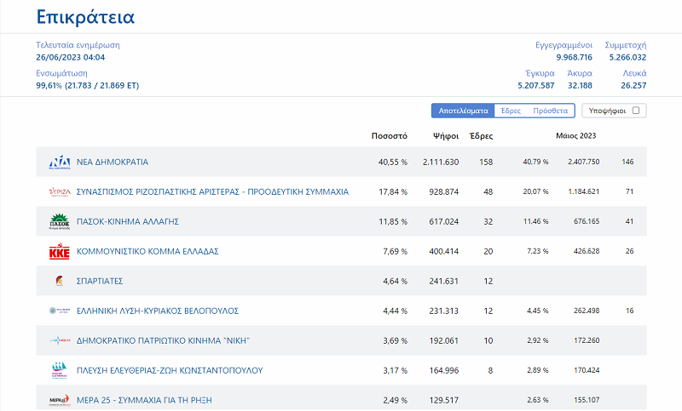Click the Λευκά label
This screenshot has width=682, height=411.
point(634,73)
